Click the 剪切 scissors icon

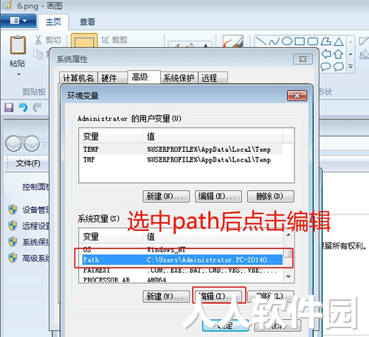38,40
